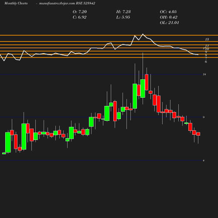Click the '6' label on upper indicator scale
218x218 pixels.
click(206, 62)
